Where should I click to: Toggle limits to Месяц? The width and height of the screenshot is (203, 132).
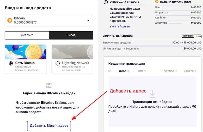(198, 36)
